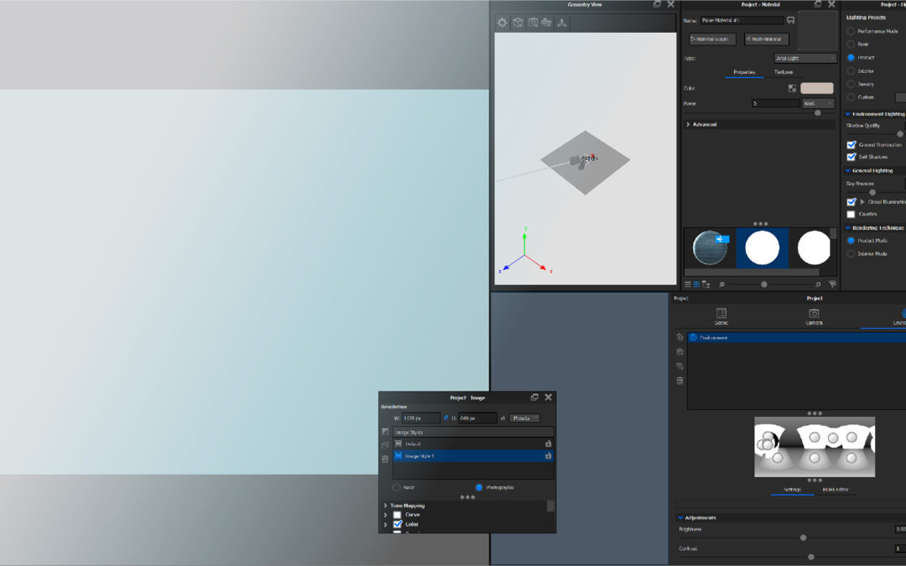The width and height of the screenshot is (906, 566).
Task: Collapse General Lighting section
Action: [848, 171]
